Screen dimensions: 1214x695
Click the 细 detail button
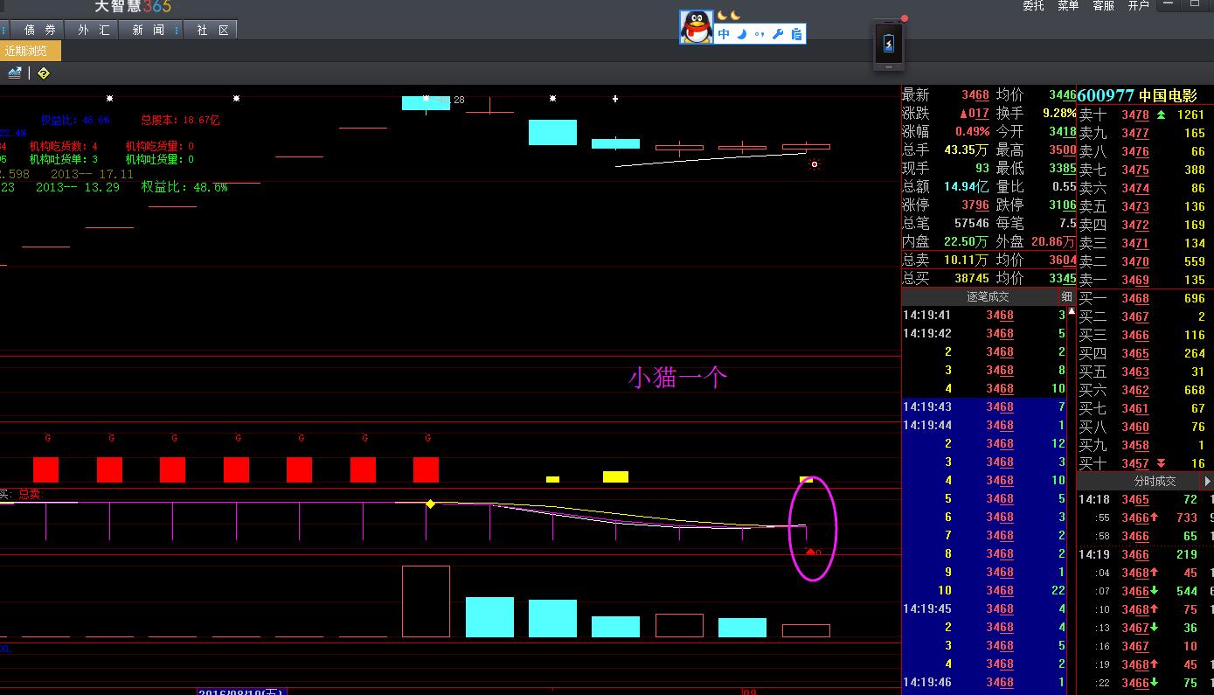point(1066,296)
